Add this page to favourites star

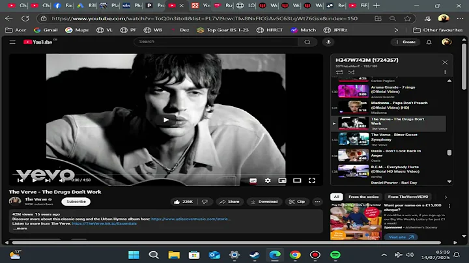tap(407, 18)
